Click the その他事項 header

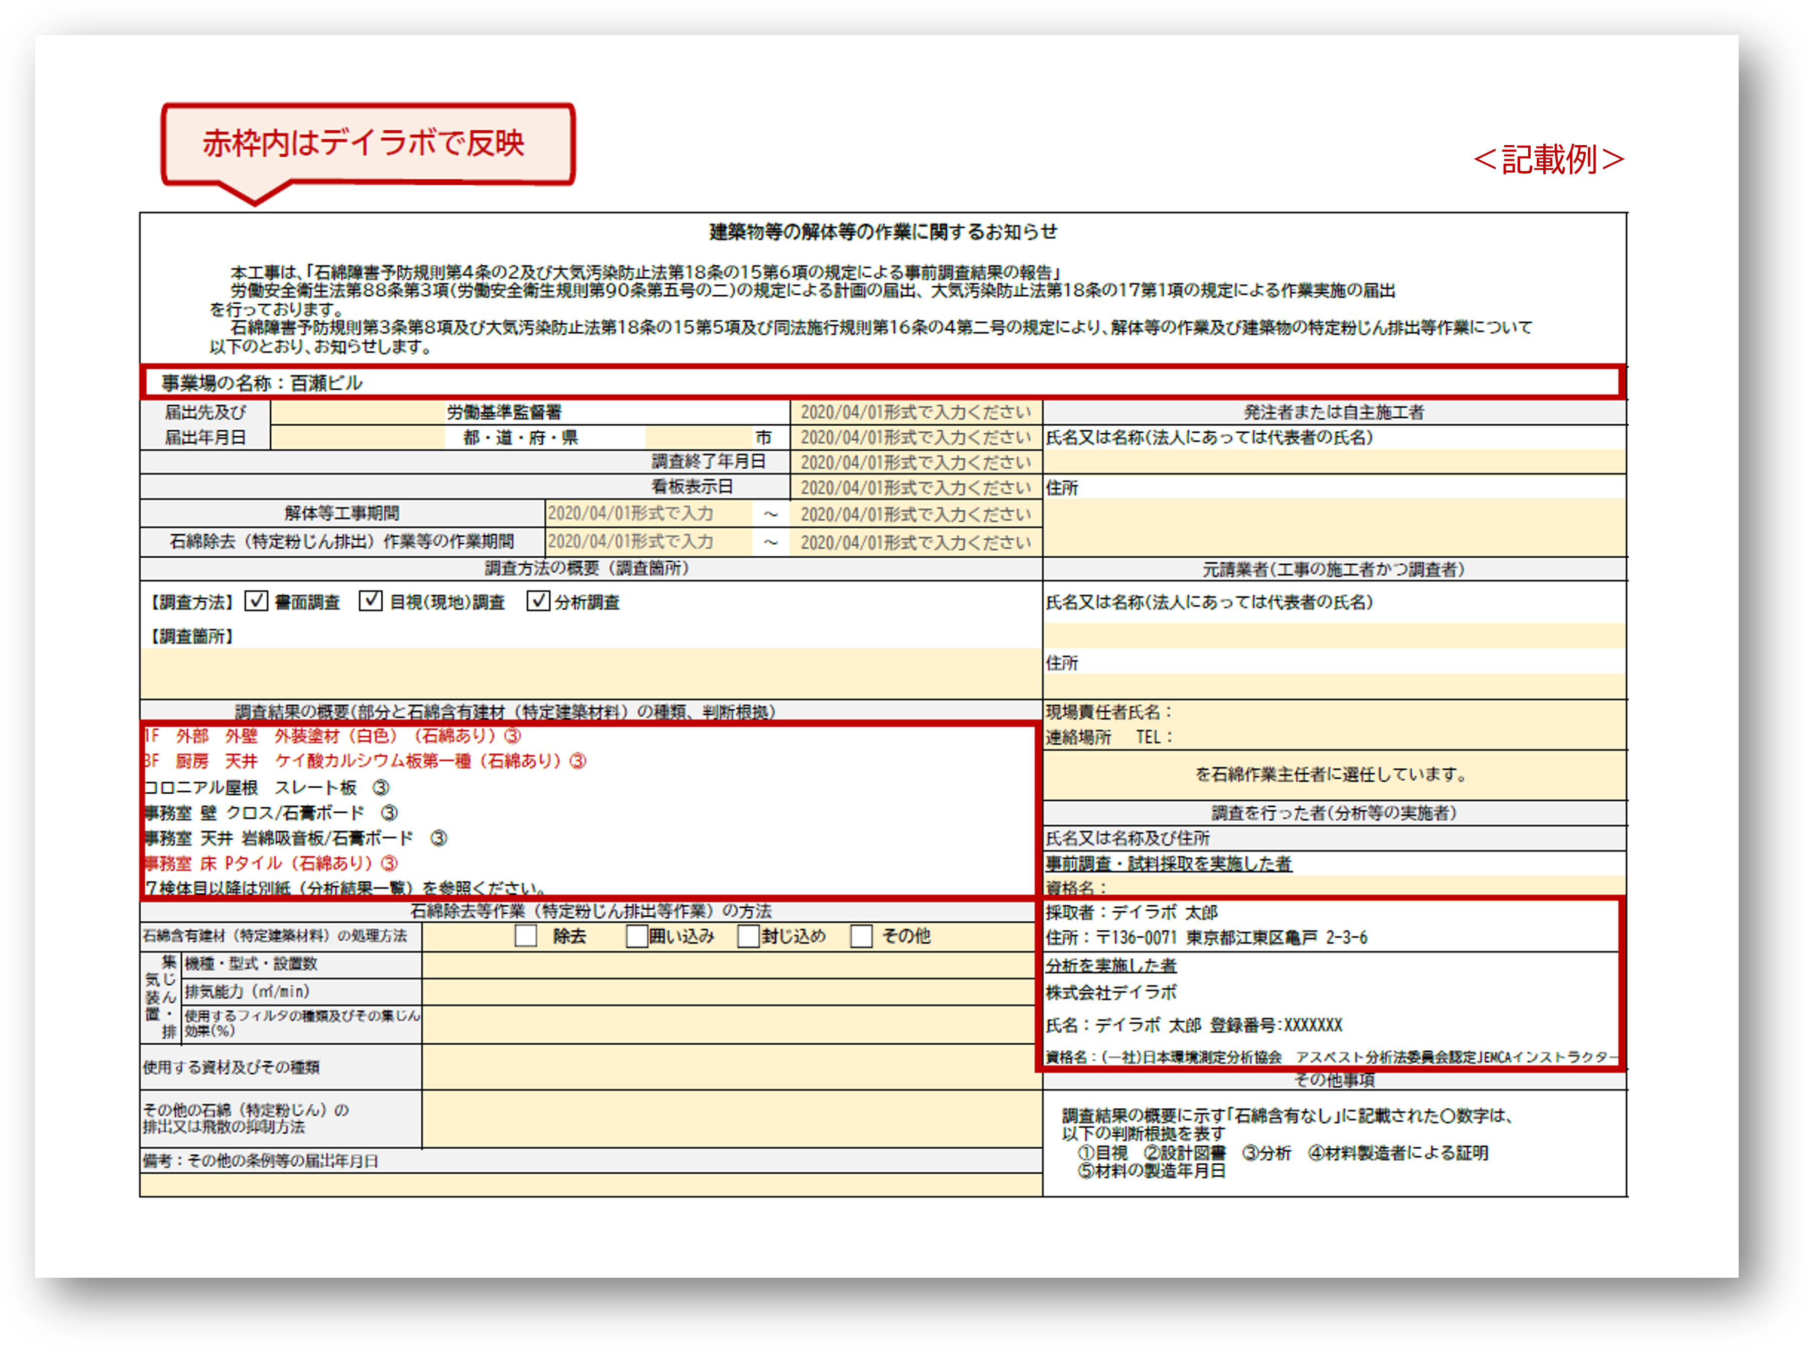pyautogui.click(x=1334, y=1079)
